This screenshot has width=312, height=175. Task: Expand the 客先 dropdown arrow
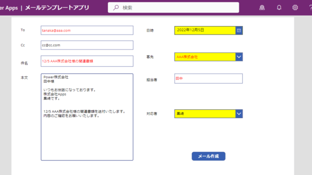coord(239,57)
